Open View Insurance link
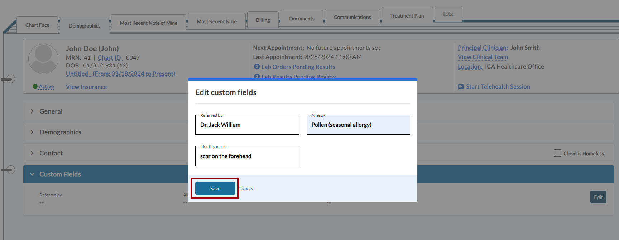Image resolution: width=619 pixels, height=240 pixels. point(86,87)
